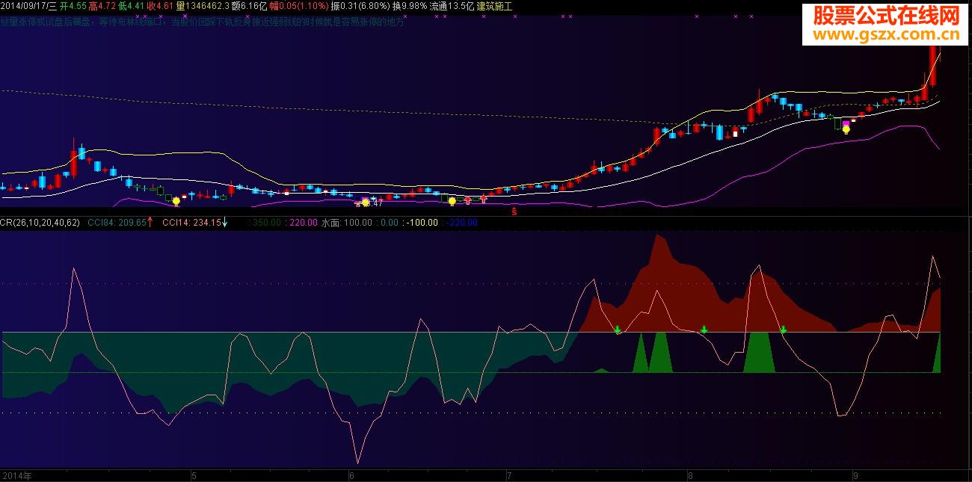
Task: Click the change 幅0.05(1.10%)
Action: tap(299, 6)
